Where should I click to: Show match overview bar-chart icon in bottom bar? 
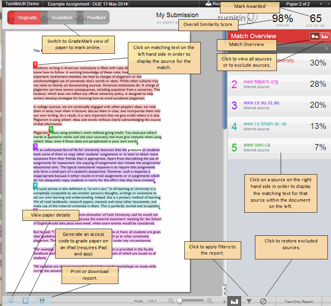[x=234, y=301]
